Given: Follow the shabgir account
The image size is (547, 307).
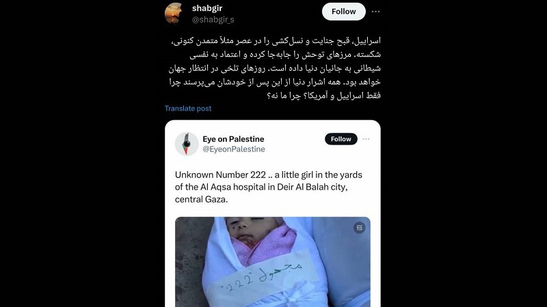Looking at the screenshot, I should [x=344, y=12].
